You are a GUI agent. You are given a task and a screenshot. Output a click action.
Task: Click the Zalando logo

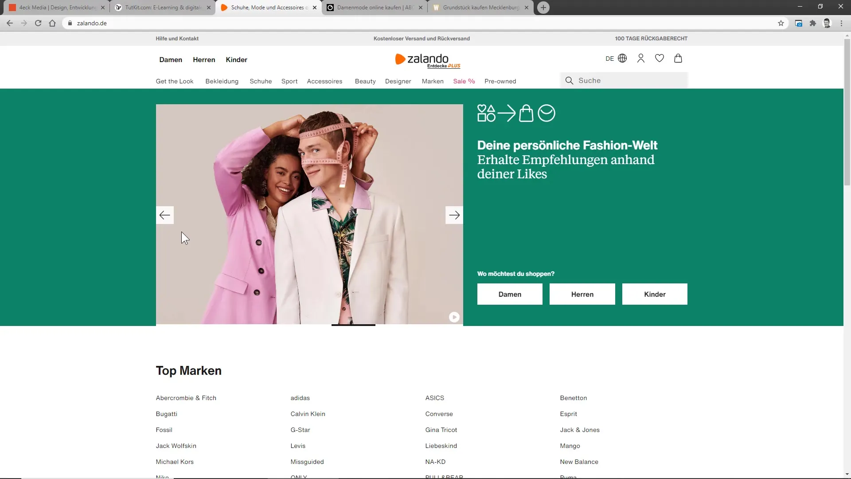(x=422, y=59)
